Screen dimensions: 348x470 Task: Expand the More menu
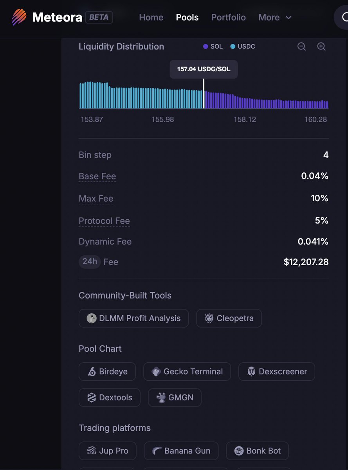click(275, 17)
